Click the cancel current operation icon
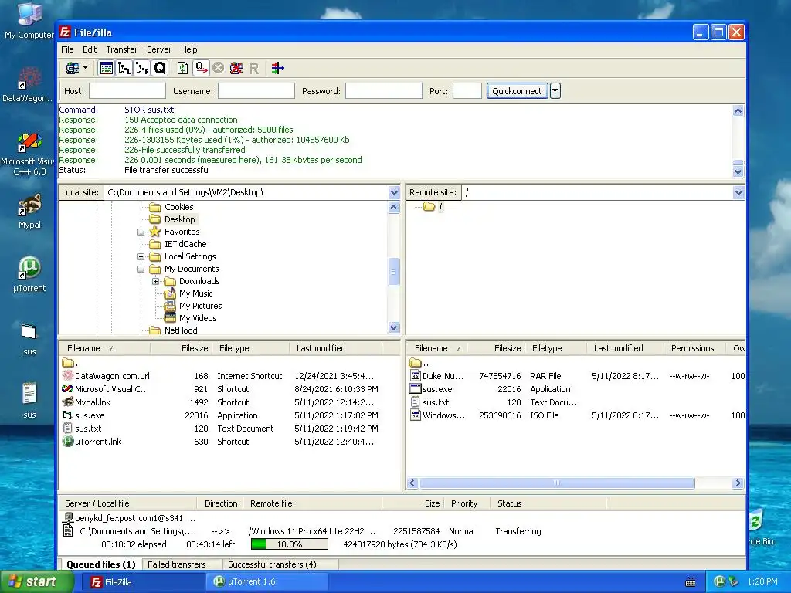This screenshot has height=593, width=791. pos(218,68)
